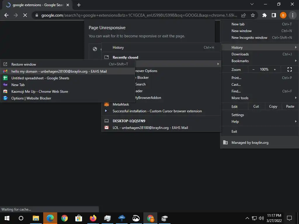The height and width of the screenshot is (224, 299).
Task: Click the share page icon in address bar
Action: pyautogui.click(x=244, y=15)
